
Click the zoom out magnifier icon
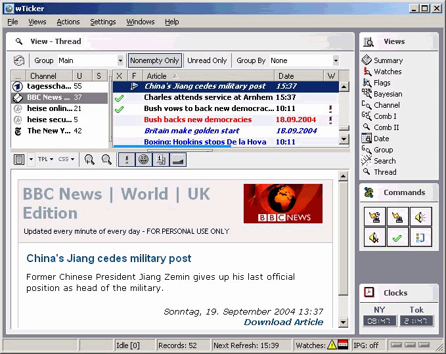[106, 160]
